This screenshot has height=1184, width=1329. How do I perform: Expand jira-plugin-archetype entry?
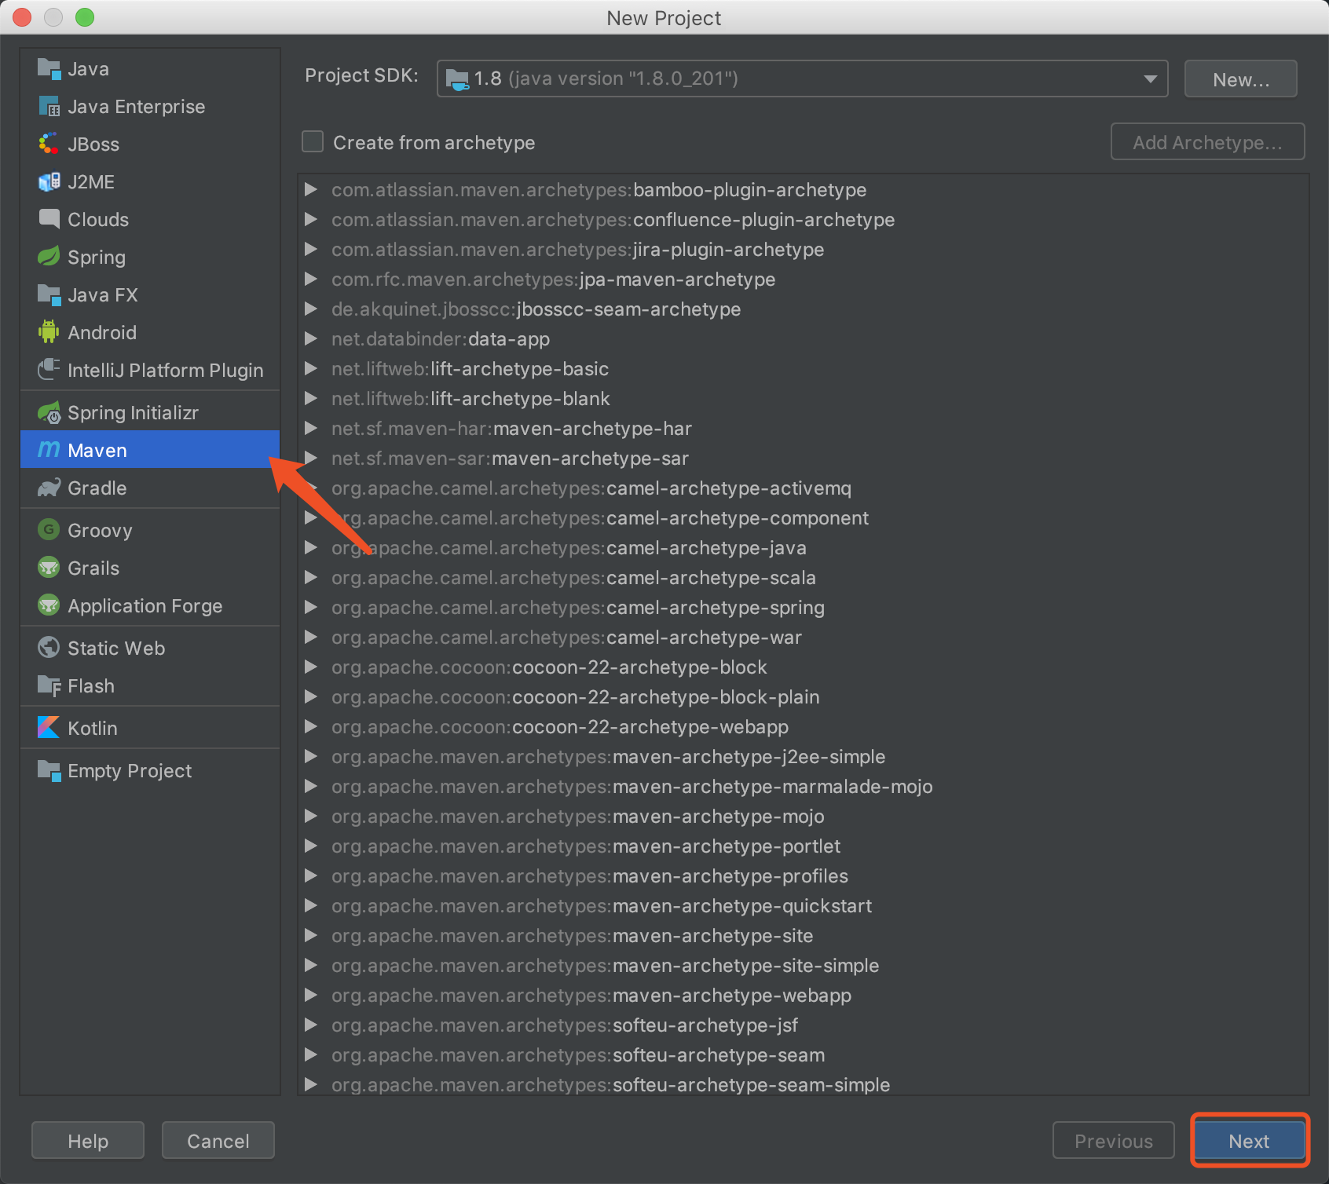pos(311,250)
